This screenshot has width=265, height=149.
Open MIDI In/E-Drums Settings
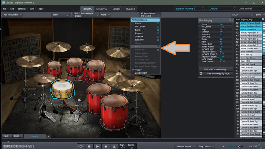(x=216, y=69)
